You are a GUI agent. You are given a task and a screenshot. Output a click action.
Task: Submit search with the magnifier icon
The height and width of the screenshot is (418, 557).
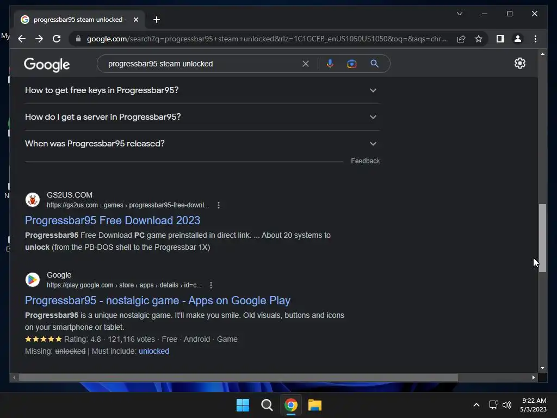(374, 64)
